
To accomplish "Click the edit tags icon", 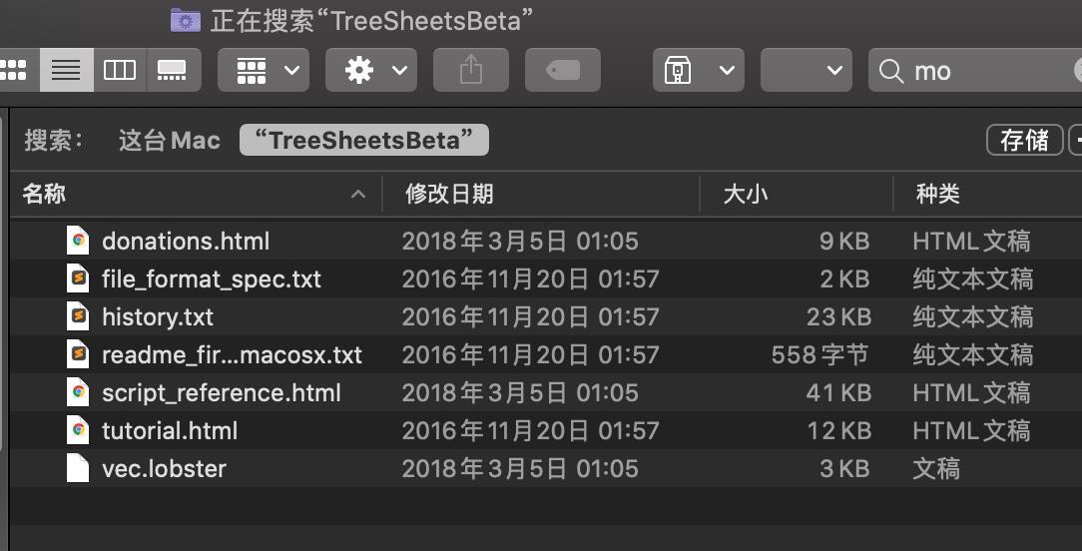I will click(x=562, y=70).
